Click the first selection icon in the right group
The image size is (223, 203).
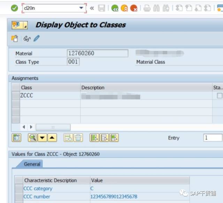point(94,138)
